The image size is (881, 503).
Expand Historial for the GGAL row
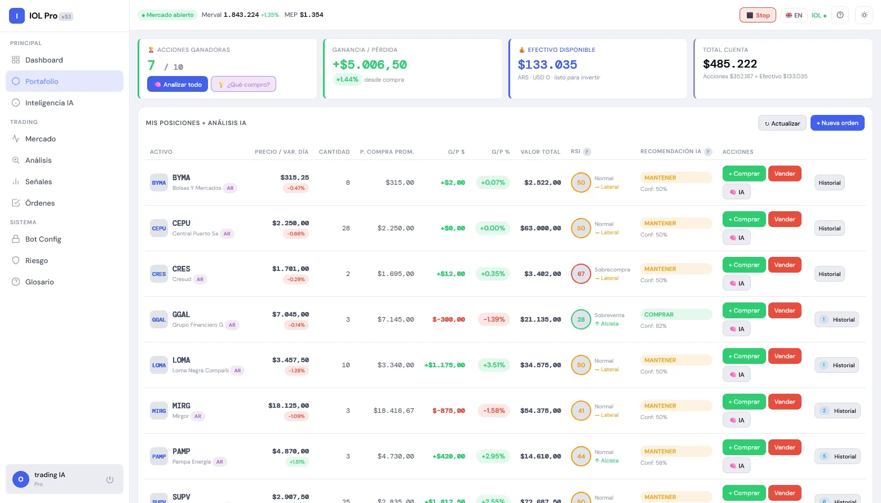[838, 319]
